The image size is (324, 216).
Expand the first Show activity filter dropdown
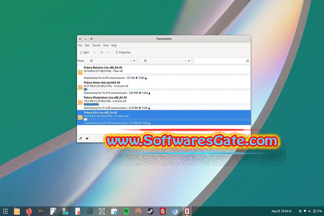pos(111,61)
